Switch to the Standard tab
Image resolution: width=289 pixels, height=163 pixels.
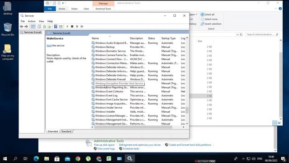point(66,131)
